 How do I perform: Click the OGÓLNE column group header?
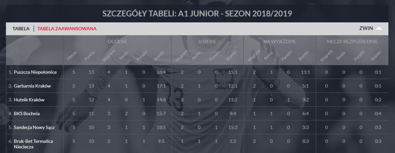click(117, 42)
